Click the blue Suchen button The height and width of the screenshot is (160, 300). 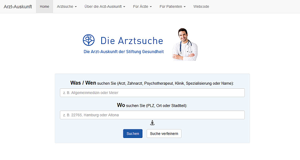click(133, 134)
